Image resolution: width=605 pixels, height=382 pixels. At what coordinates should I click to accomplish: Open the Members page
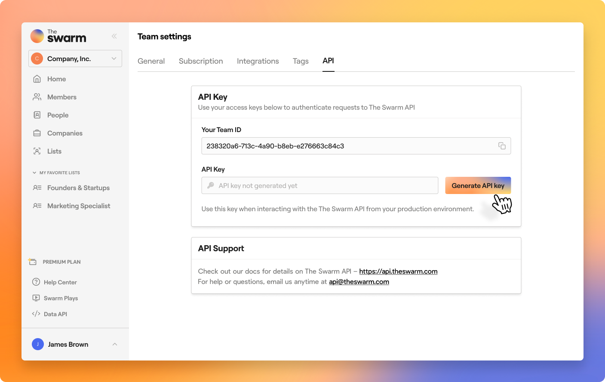tap(62, 97)
